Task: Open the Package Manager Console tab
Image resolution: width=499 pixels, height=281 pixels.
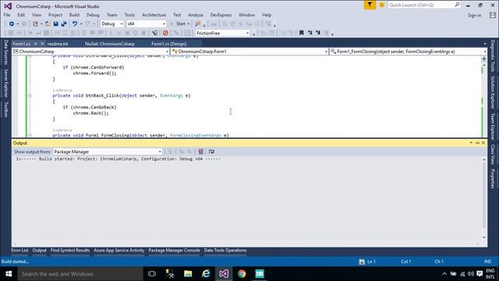Action: pos(174,251)
